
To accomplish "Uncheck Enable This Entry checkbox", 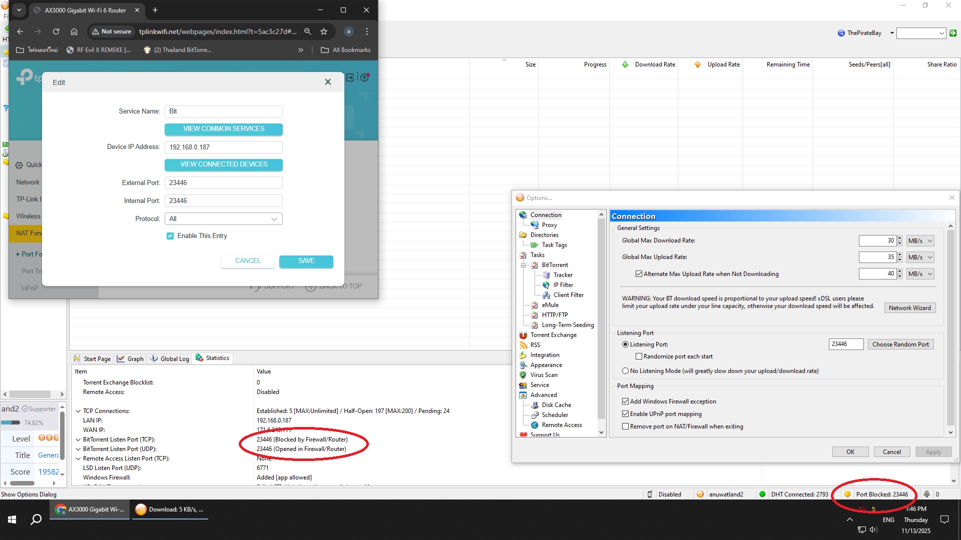I will coord(170,236).
